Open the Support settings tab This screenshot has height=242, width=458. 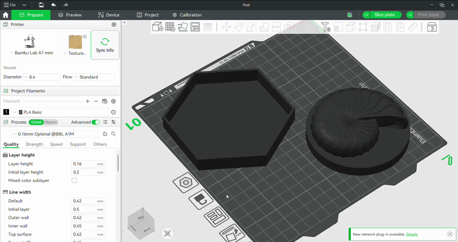coord(78,144)
